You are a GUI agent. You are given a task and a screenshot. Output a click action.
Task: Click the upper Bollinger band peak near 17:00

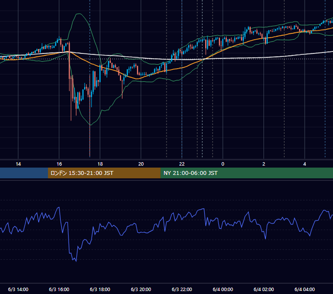pos(79,14)
